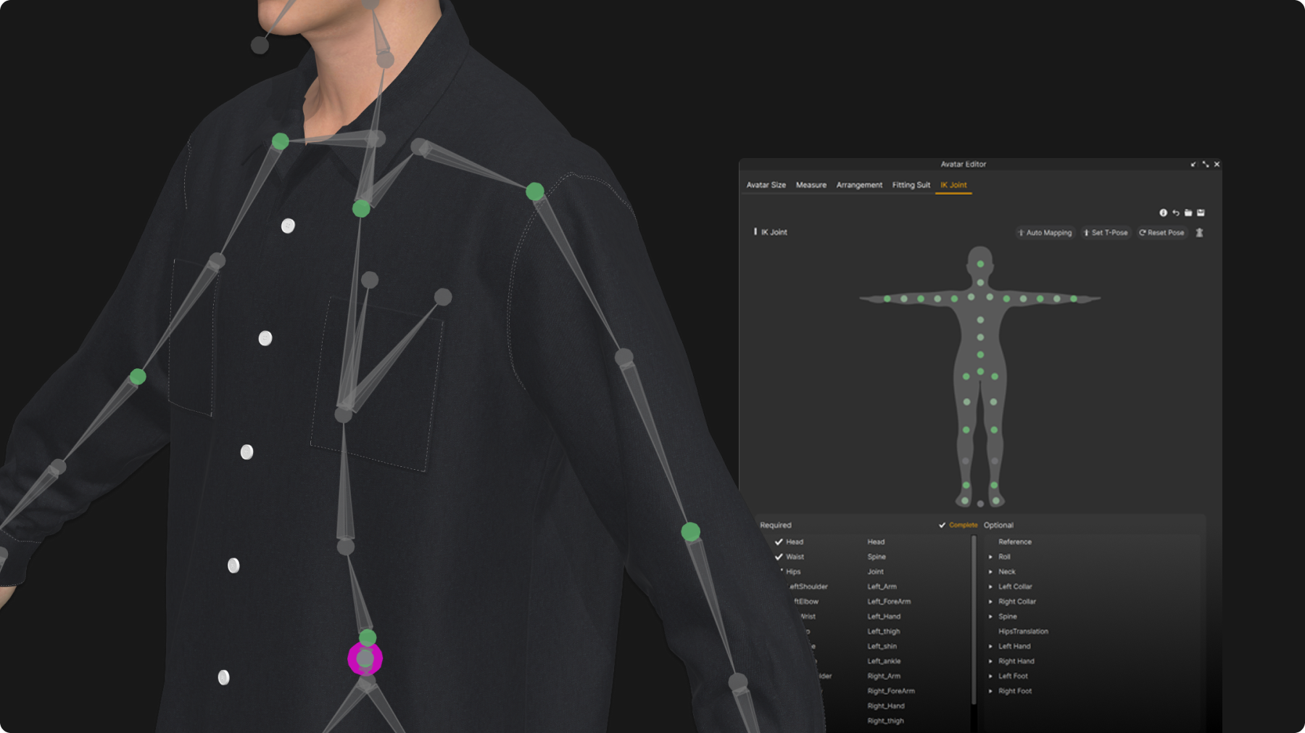The image size is (1305, 733).
Task: Collapse the Avatar Editor with the shrink arrow icon
Action: pyautogui.click(x=1193, y=165)
